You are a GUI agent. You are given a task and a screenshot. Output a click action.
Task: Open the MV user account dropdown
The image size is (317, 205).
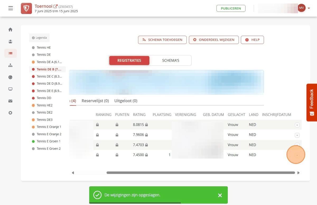tap(304, 8)
